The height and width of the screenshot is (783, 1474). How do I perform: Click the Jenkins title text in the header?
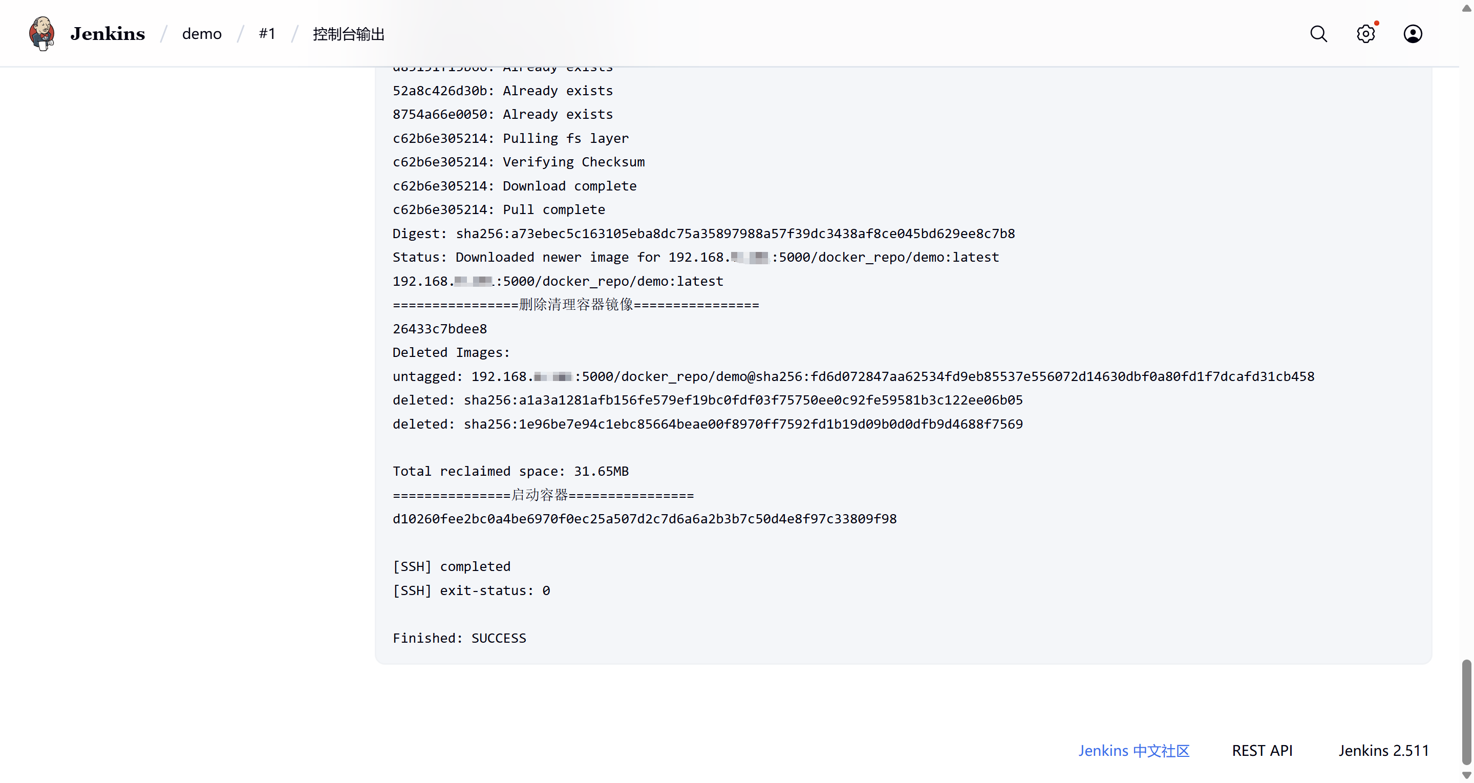pos(108,34)
